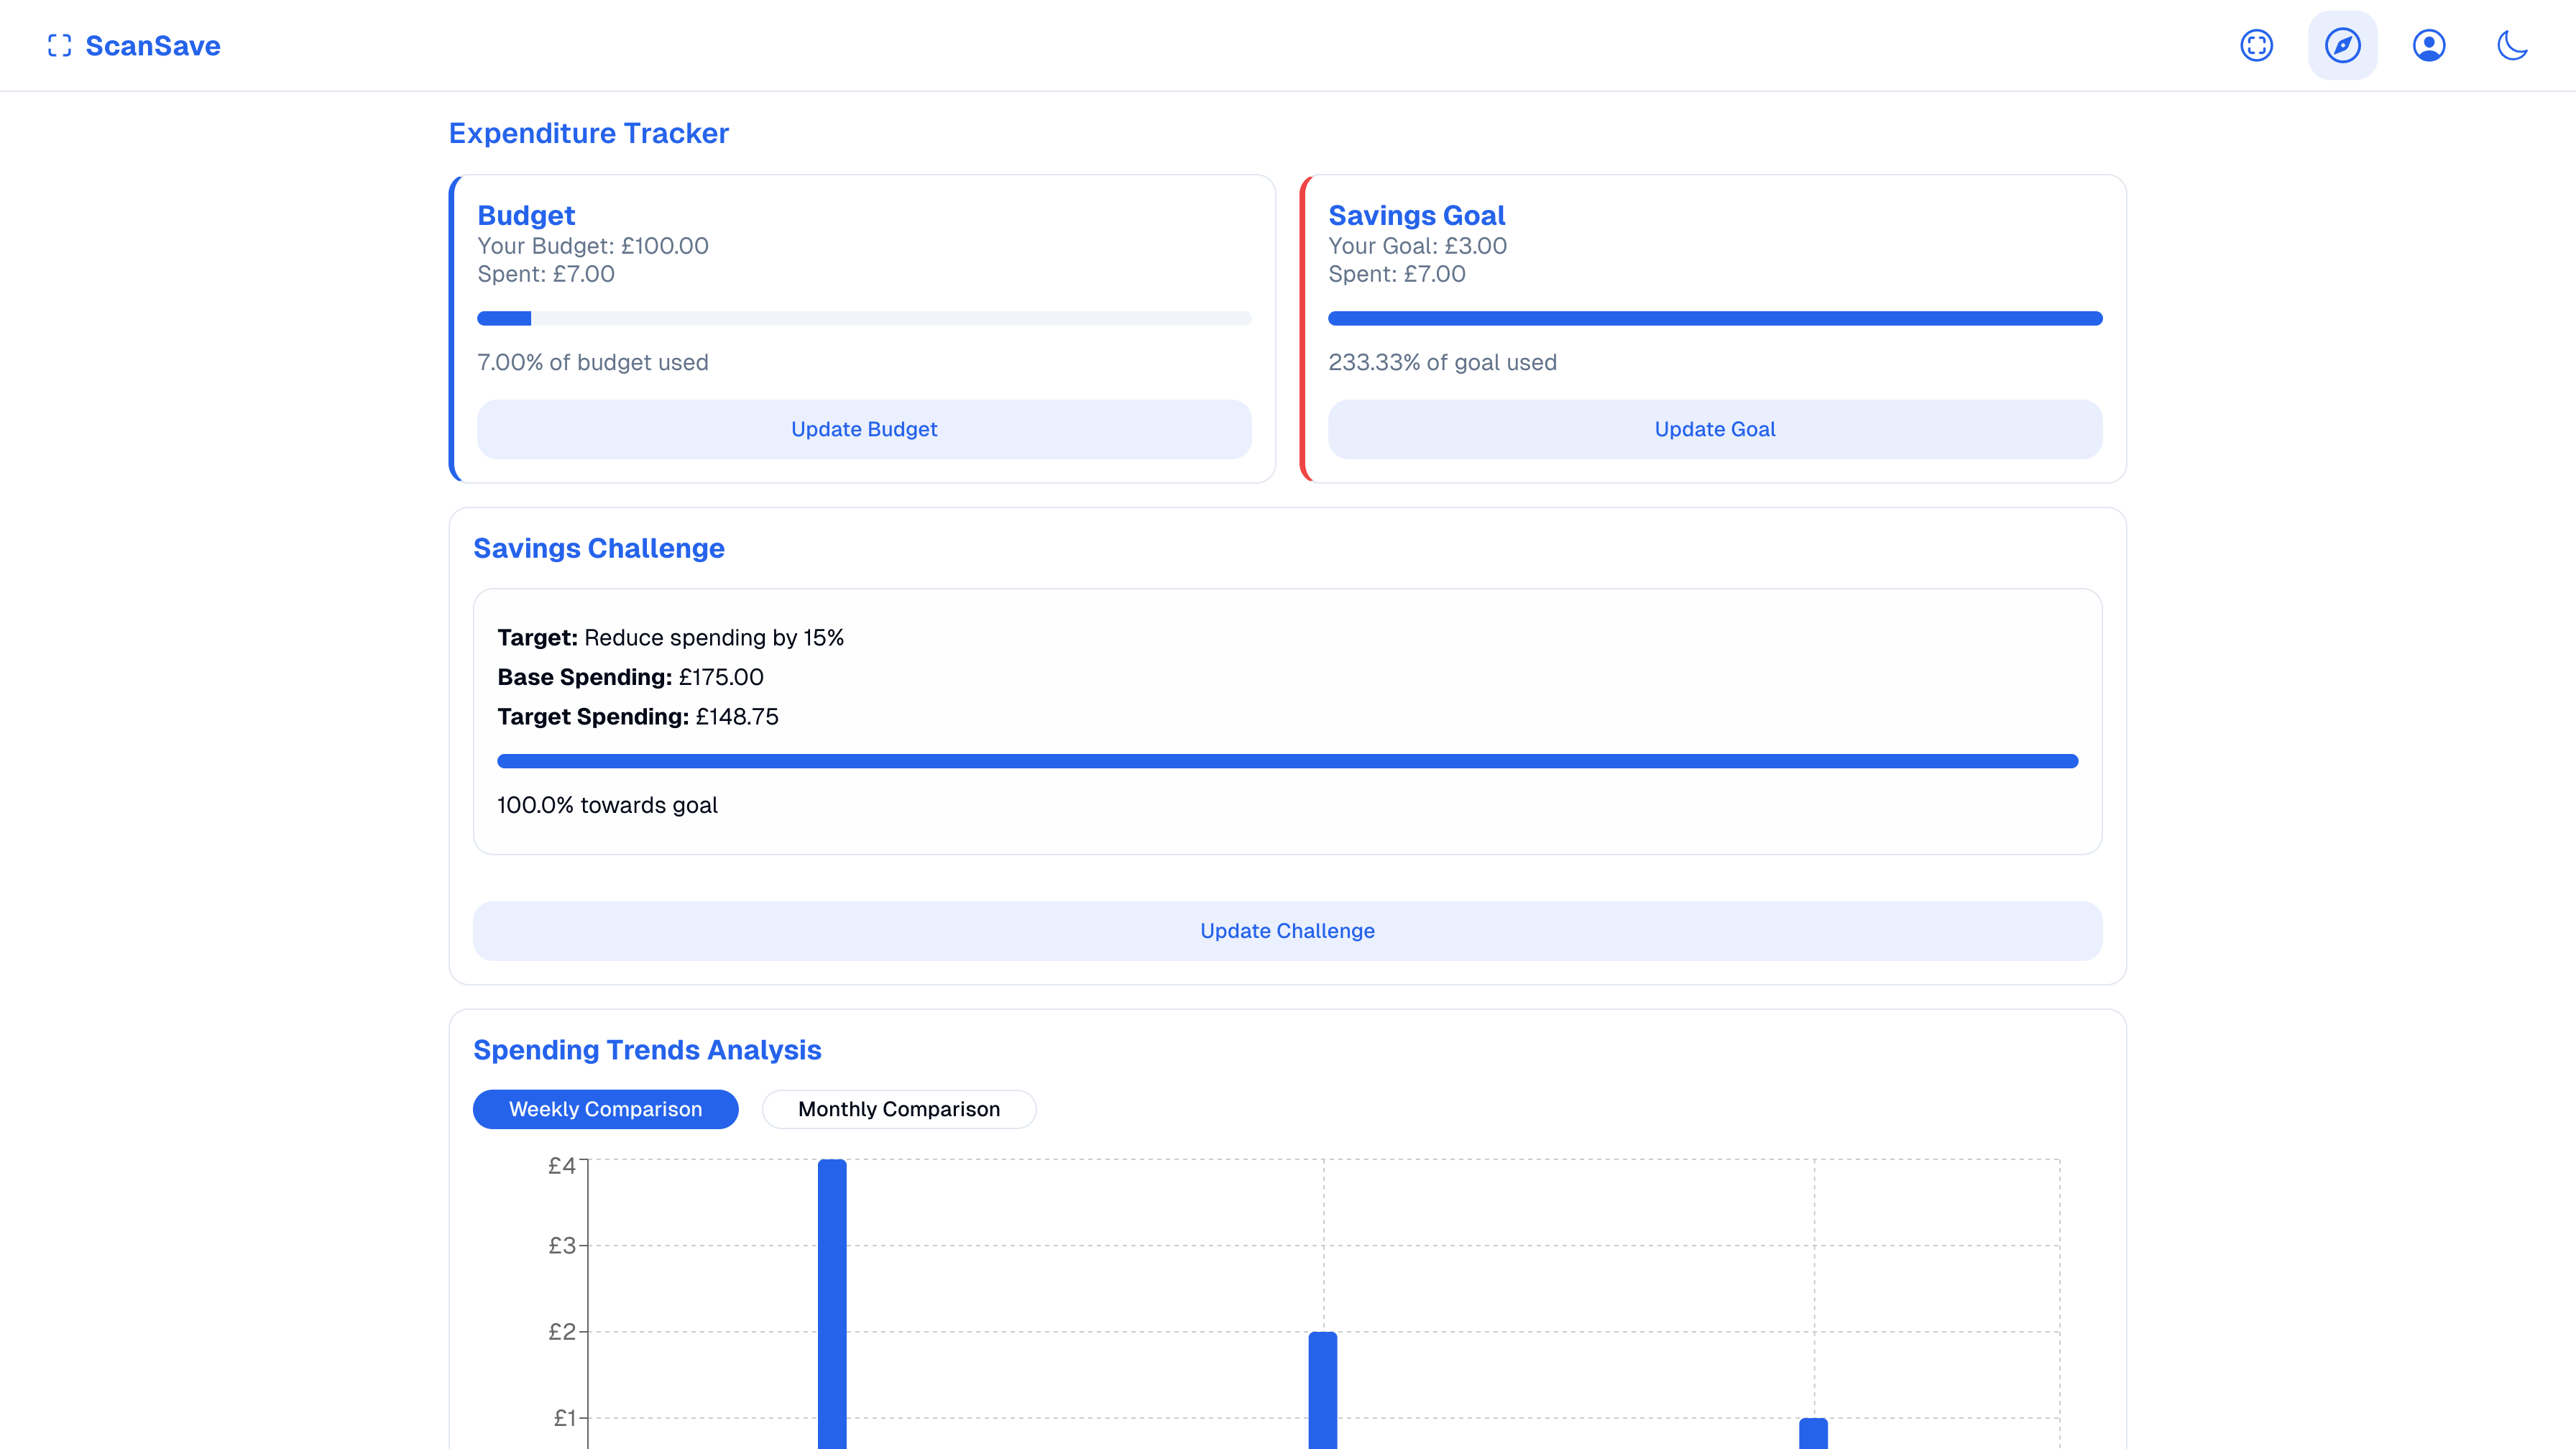Click the Budget progress bar
The image size is (2576, 1449).
tap(864, 318)
